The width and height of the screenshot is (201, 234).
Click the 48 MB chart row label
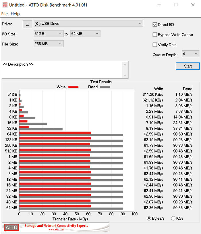pyautogui.click(x=12, y=202)
